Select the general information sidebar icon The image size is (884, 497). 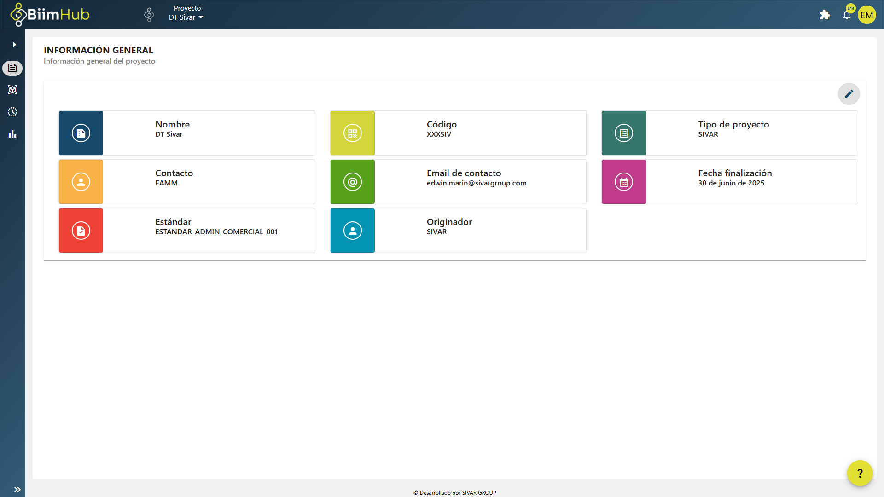coord(12,68)
